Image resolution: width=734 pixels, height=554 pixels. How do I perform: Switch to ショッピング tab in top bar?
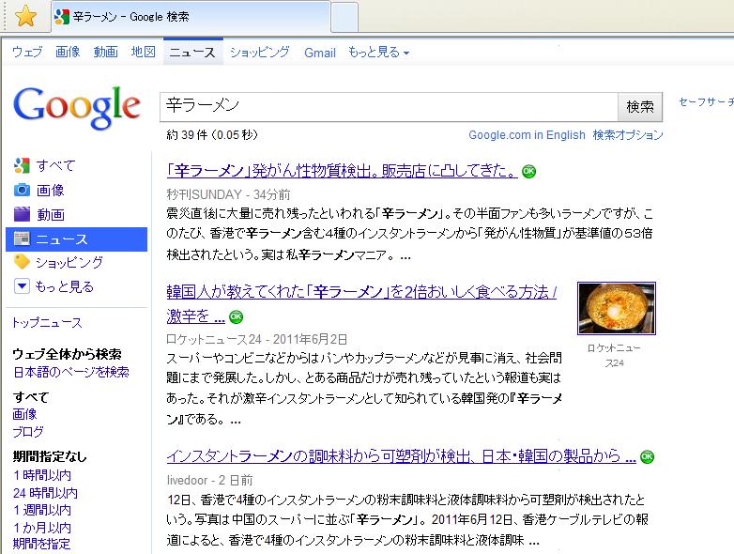coord(259,53)
